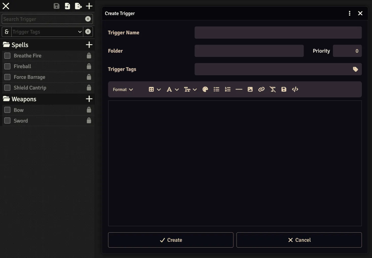
Task: Check the Fireball checkbox
Action: pos(7,66)
